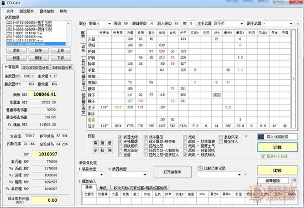Click the 上移 move-up button
304x208 pixels.
(61, 50)
